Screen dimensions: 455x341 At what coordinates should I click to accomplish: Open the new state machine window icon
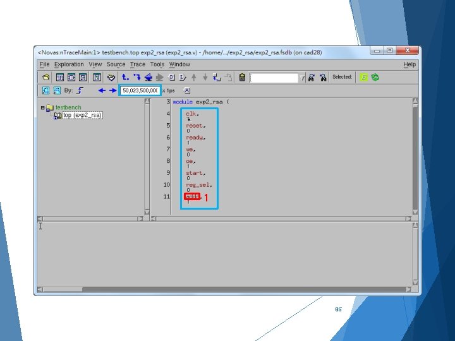click(83, 78)
